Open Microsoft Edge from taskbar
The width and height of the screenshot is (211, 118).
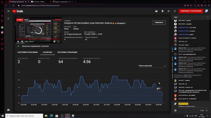51,116
